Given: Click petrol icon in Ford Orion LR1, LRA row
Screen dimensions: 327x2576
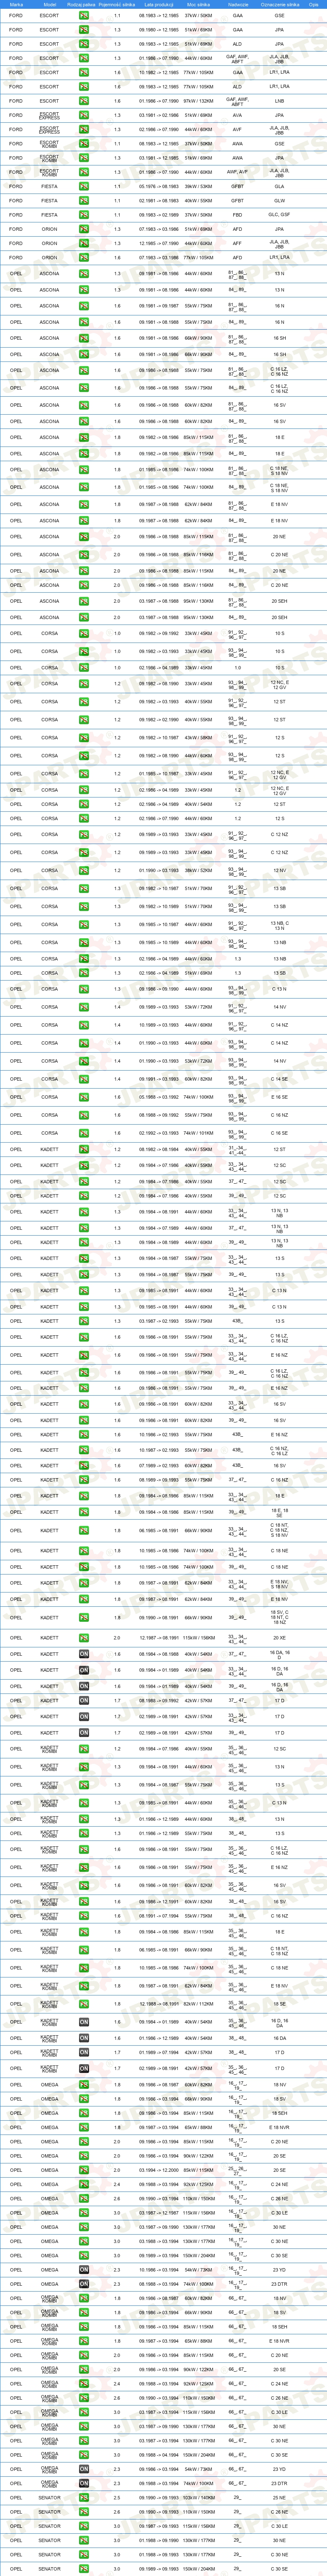Looking at the screenshot, I should [84, 257].
